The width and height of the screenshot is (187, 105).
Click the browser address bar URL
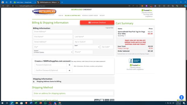click(x=30, y=6)
